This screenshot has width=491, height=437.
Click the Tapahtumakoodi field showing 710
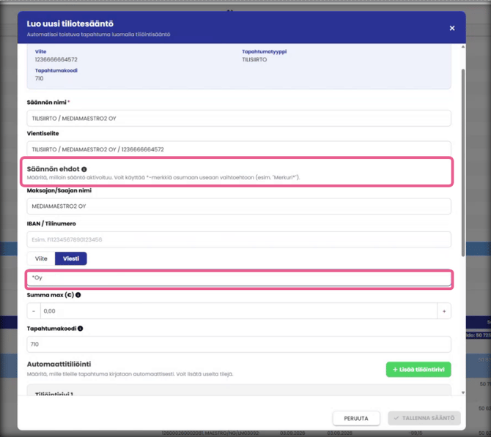click(x=239, y=345)
